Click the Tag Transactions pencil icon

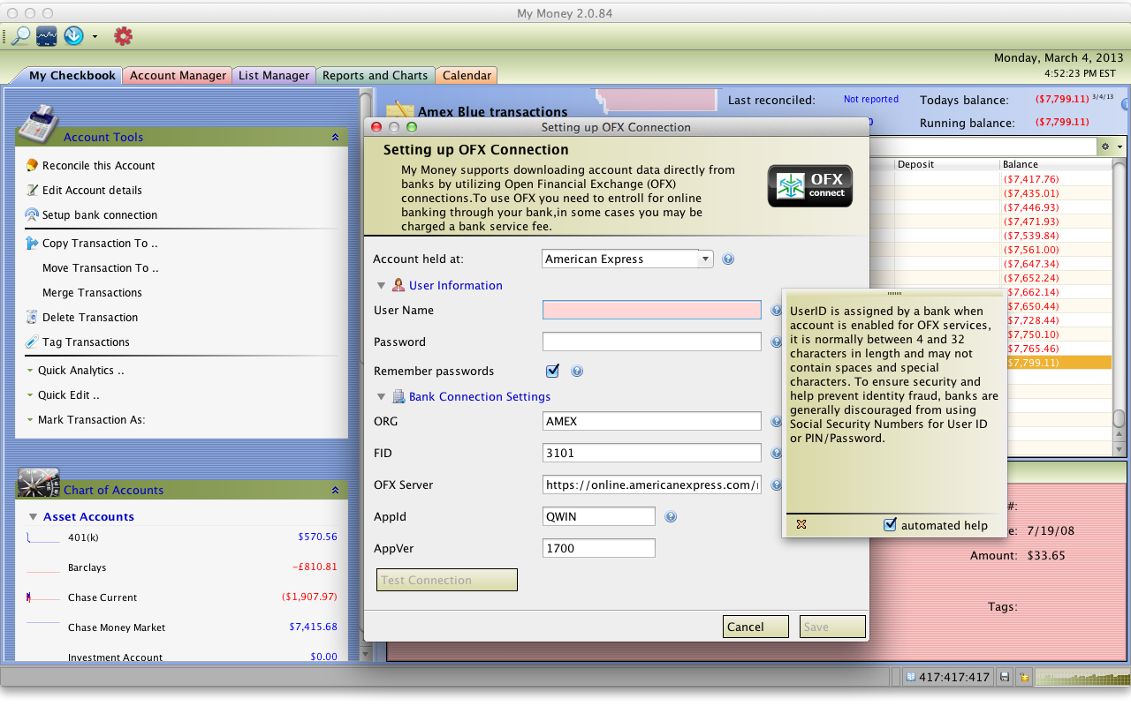(32, 342)
